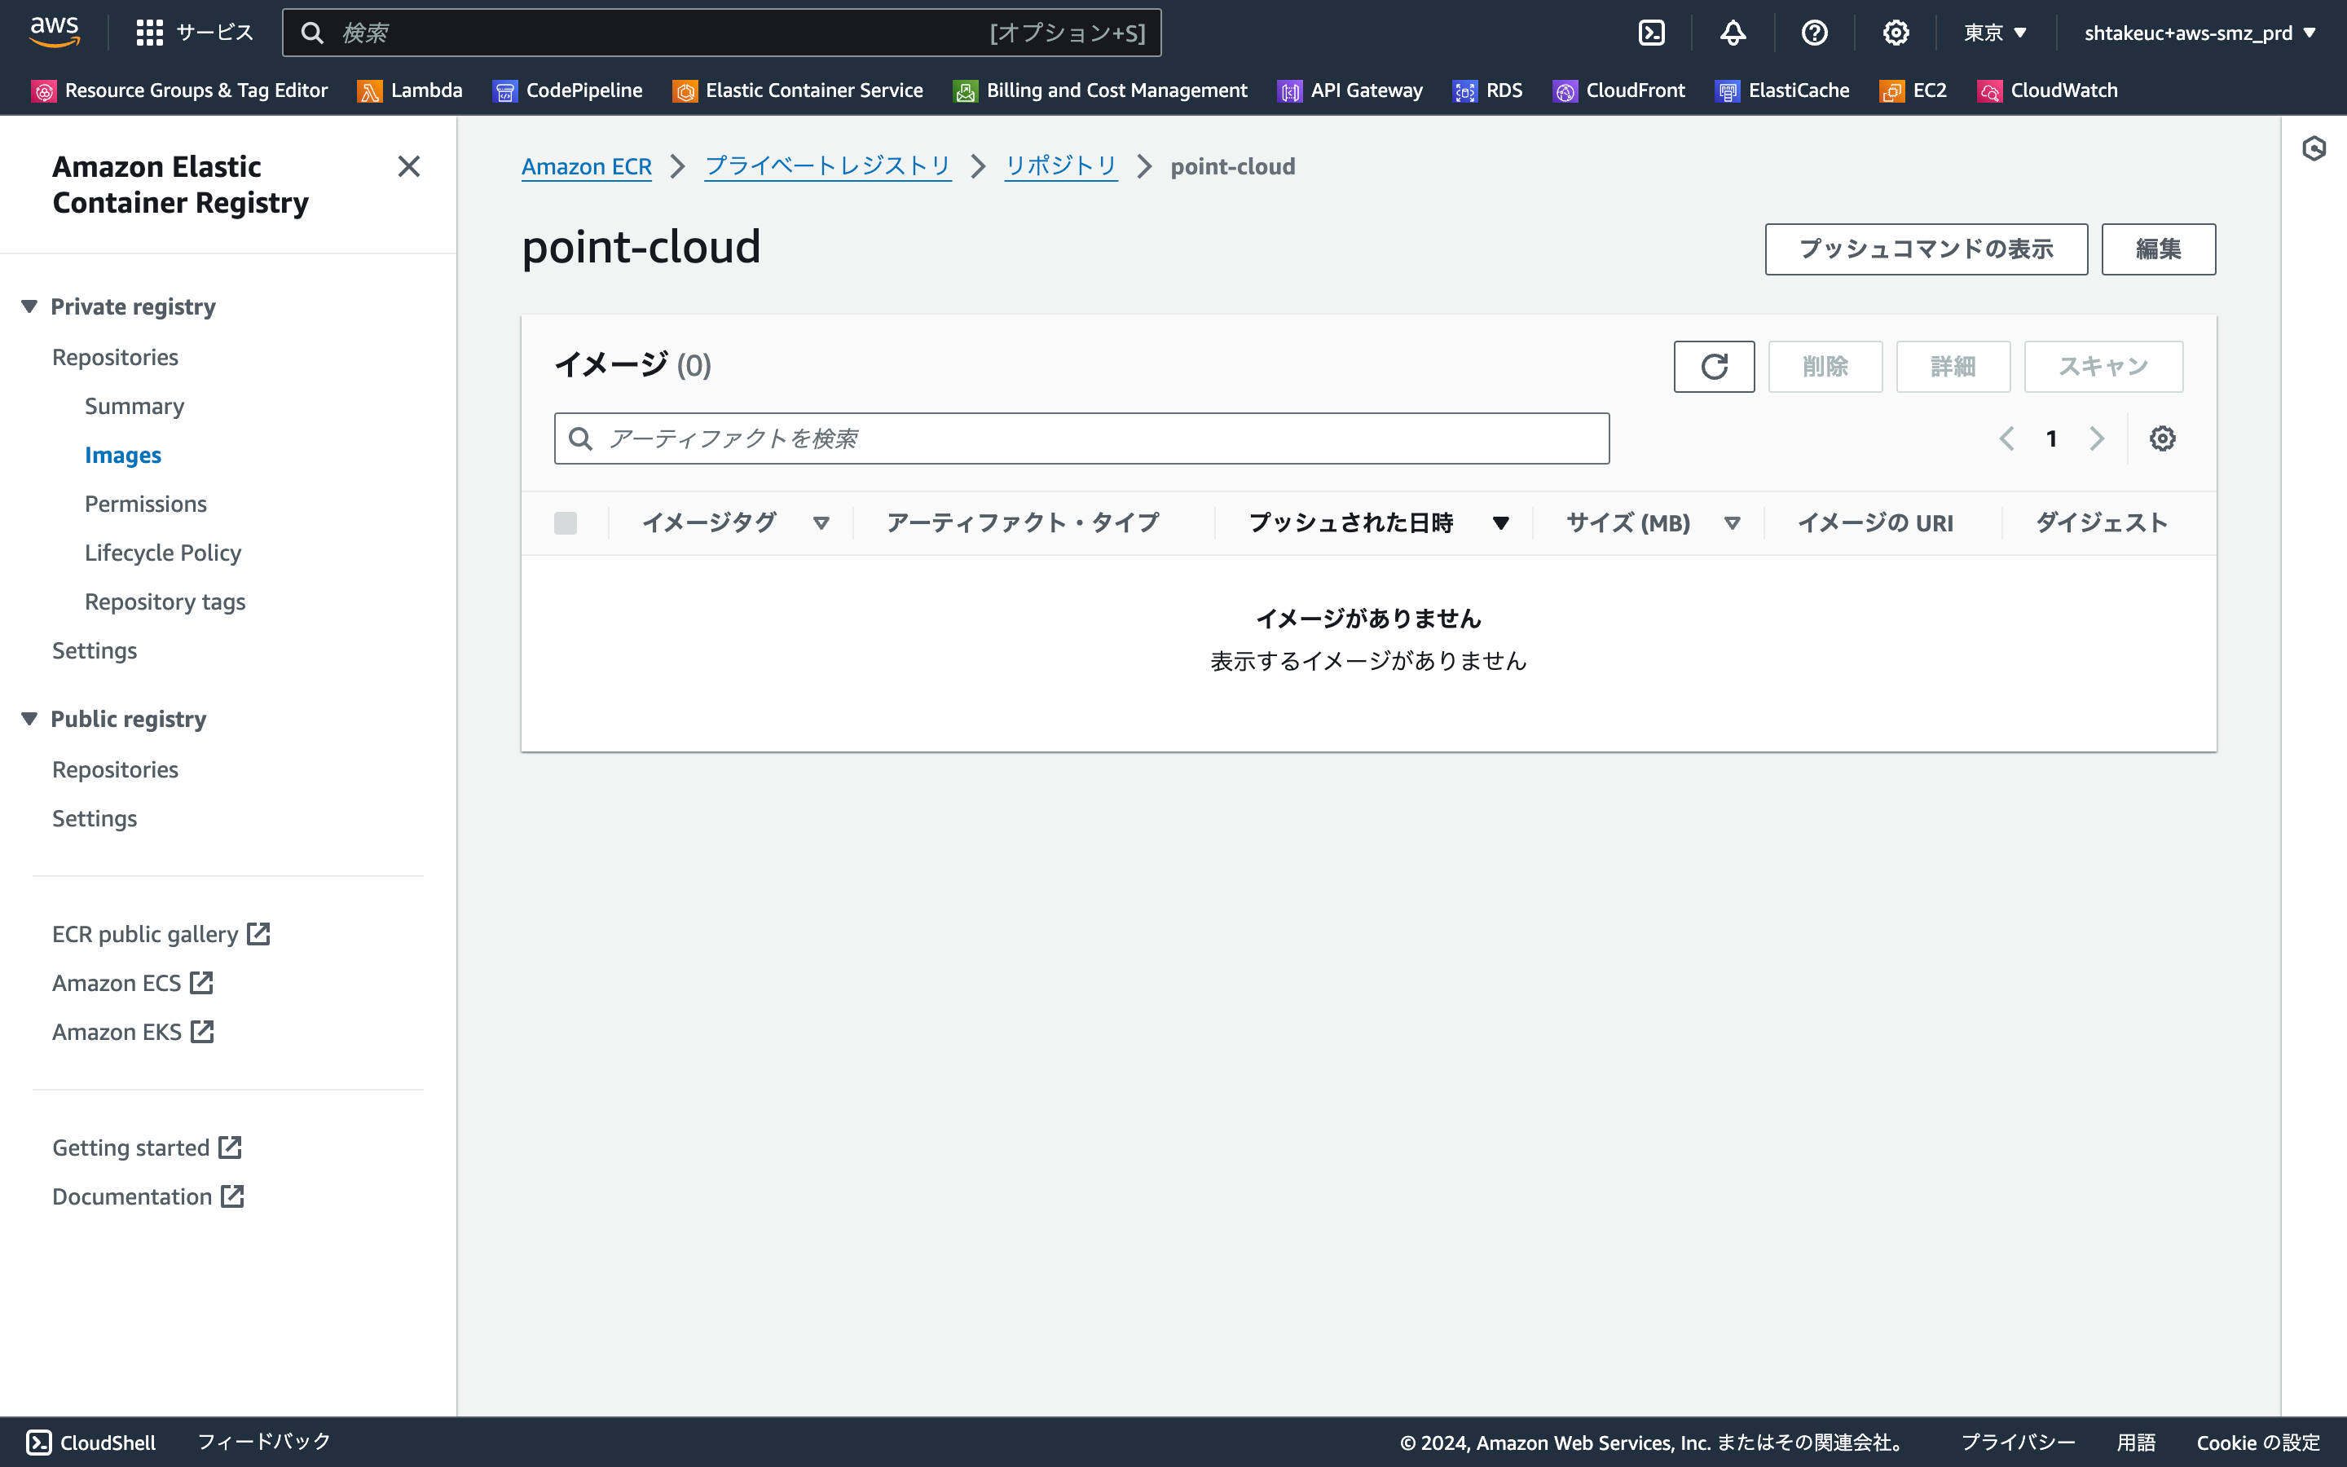2347x1467 pixels.
Task: Open the help question mark menu
Action: pyautogui.click(x=1815, y=33)
